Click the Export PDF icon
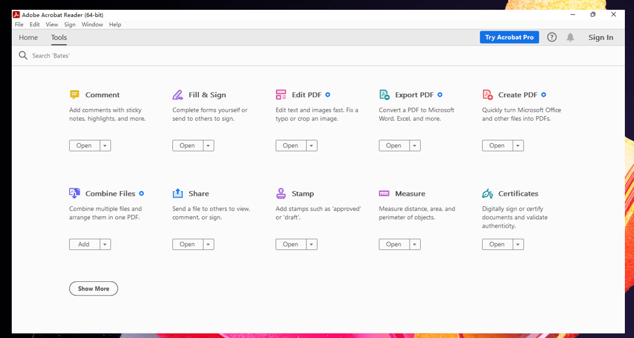Viewport: 634px width, 338px height. [x=384, y=95]
